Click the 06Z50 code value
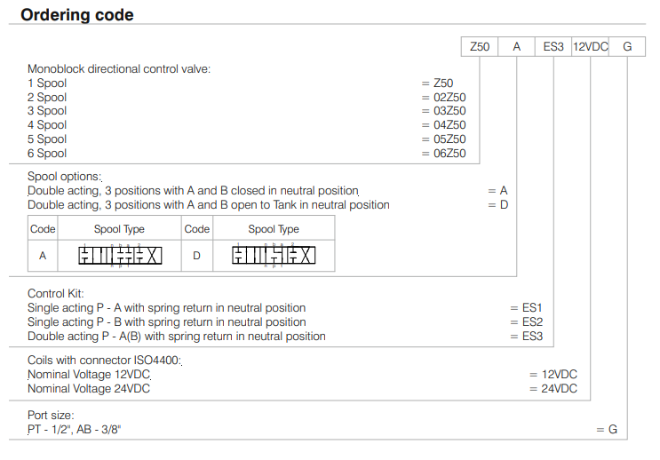The image size is (660, 460). (x=449, y=153)
